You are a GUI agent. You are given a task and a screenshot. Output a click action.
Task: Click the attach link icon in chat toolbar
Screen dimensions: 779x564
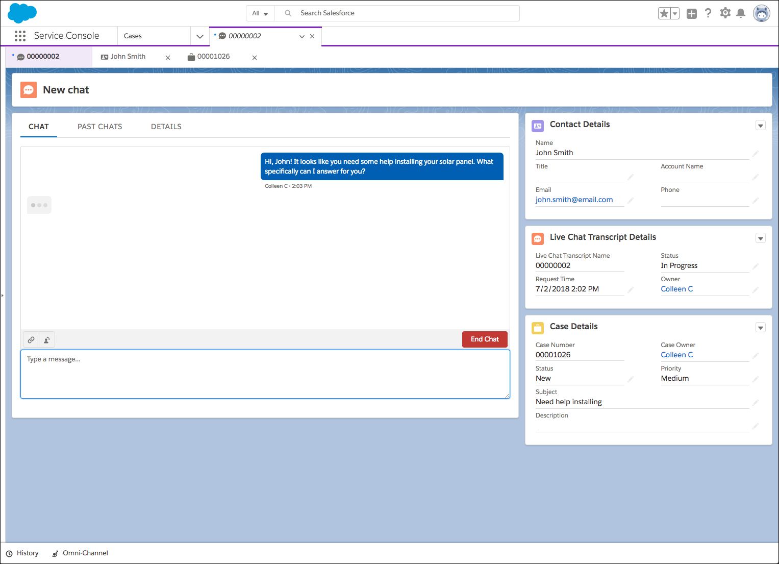[x=31, y=339]
